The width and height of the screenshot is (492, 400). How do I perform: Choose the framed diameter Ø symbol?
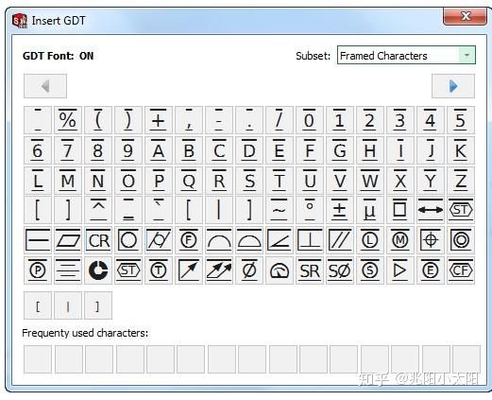pyautogui.click(x=249, y=270)
